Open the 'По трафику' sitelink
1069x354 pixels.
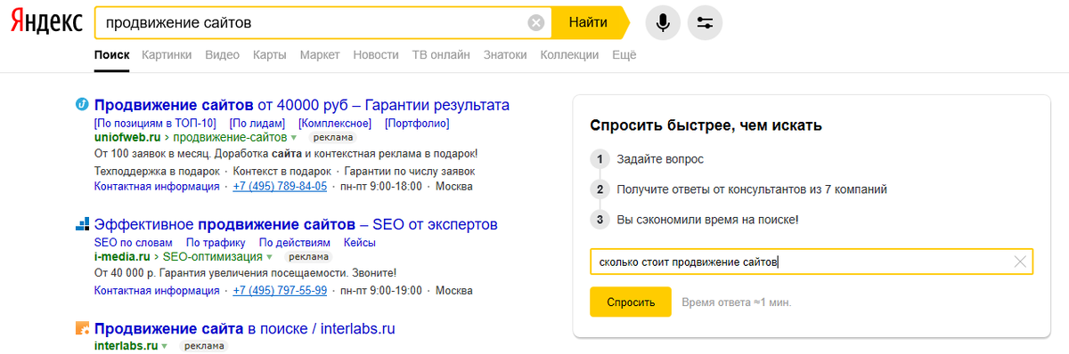coord(215,243)
